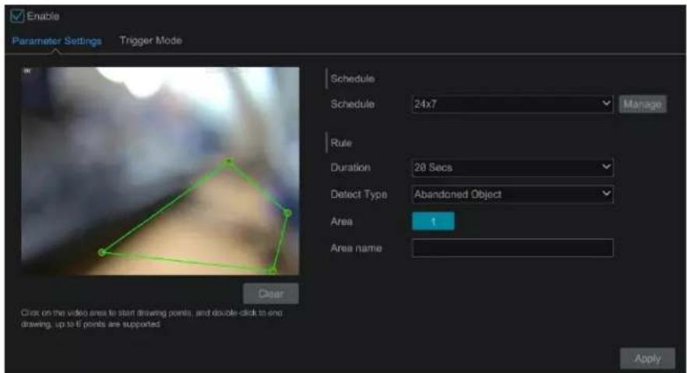
Task: Click the 'Area name' label
Action: 356,248
